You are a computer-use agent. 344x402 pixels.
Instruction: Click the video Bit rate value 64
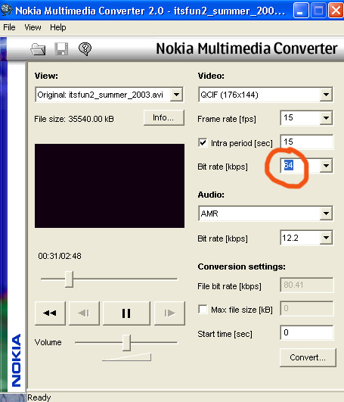[289, 165]
